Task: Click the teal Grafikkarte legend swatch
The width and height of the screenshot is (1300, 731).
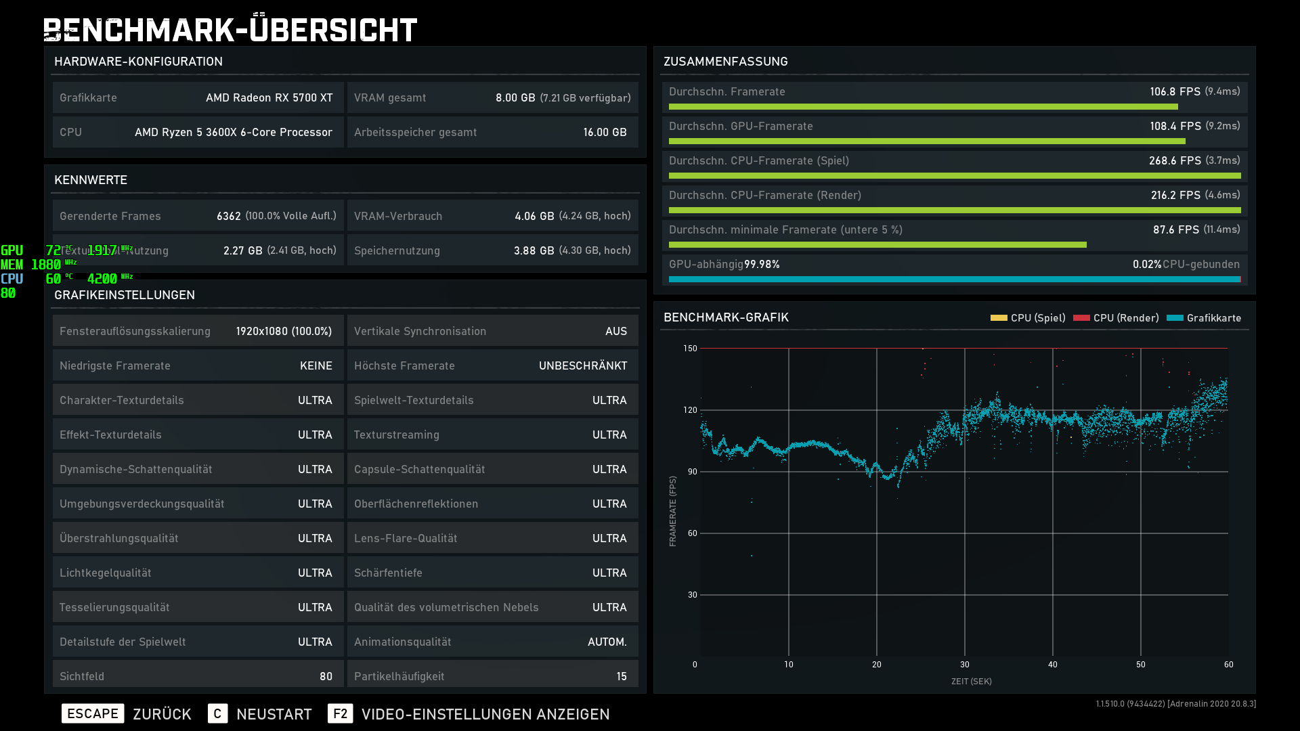Action: (1175, 317)
